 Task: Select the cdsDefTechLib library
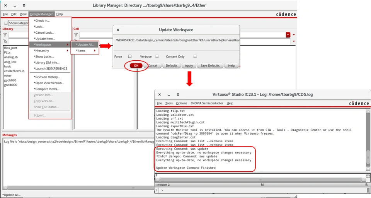14,71
